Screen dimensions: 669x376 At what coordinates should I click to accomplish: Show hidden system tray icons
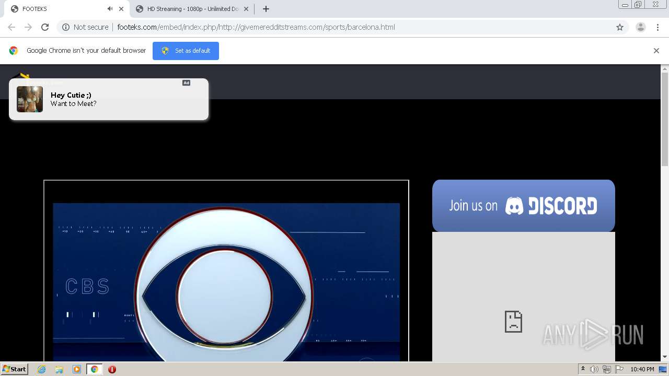(x=583, y=369)
